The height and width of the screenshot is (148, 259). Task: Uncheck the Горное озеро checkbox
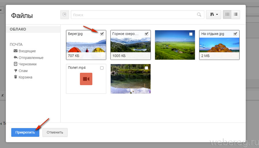coord(146,34)
